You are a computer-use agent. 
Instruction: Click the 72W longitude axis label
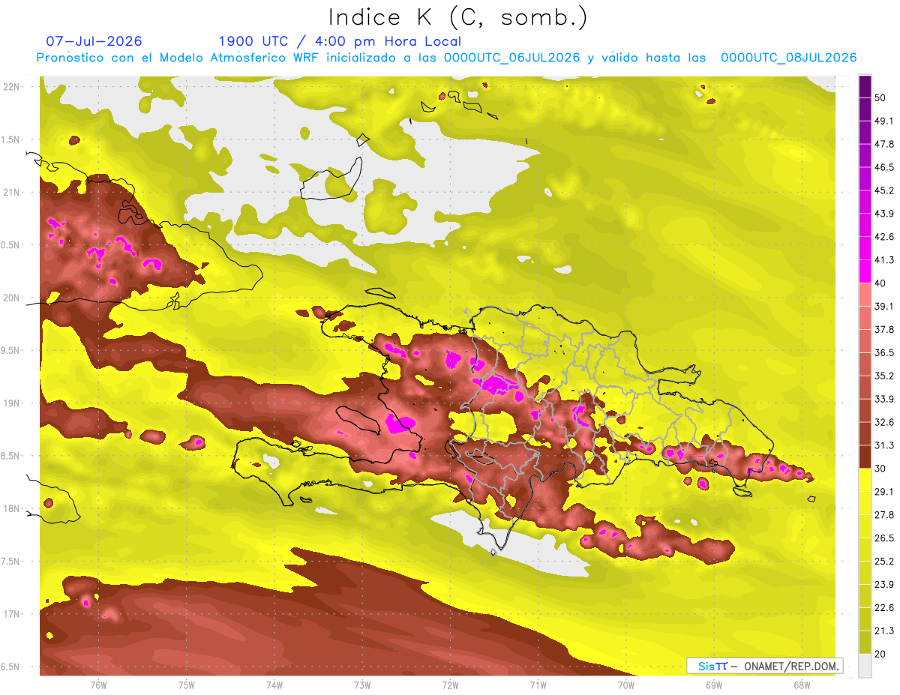point(450,685)
